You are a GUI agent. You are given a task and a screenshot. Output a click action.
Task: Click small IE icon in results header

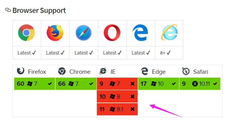pyautogui.click(x=103, y=71)
